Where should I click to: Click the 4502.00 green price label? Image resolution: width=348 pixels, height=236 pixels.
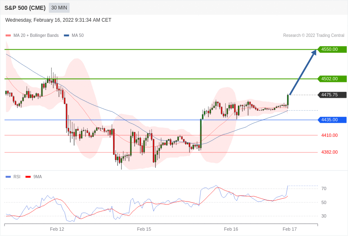pyautogui.click(x=332, y=79)
